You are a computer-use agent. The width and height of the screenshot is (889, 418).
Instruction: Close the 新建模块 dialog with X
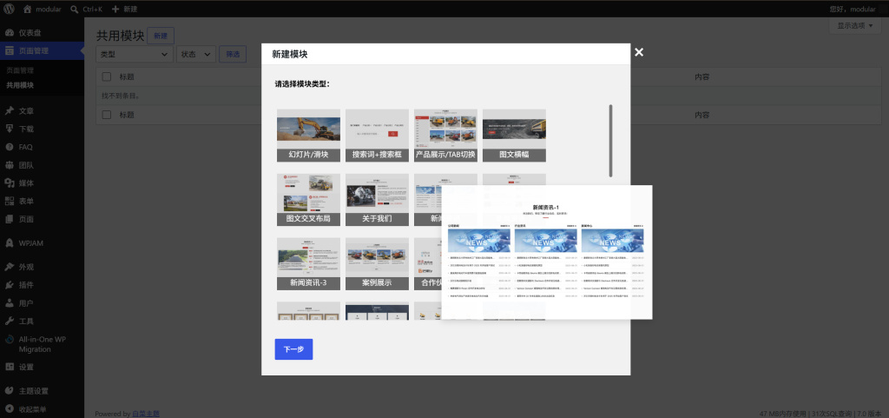click(639, 52)
